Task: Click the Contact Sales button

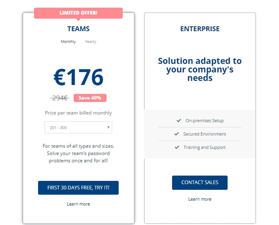Action: pos(200,183)
